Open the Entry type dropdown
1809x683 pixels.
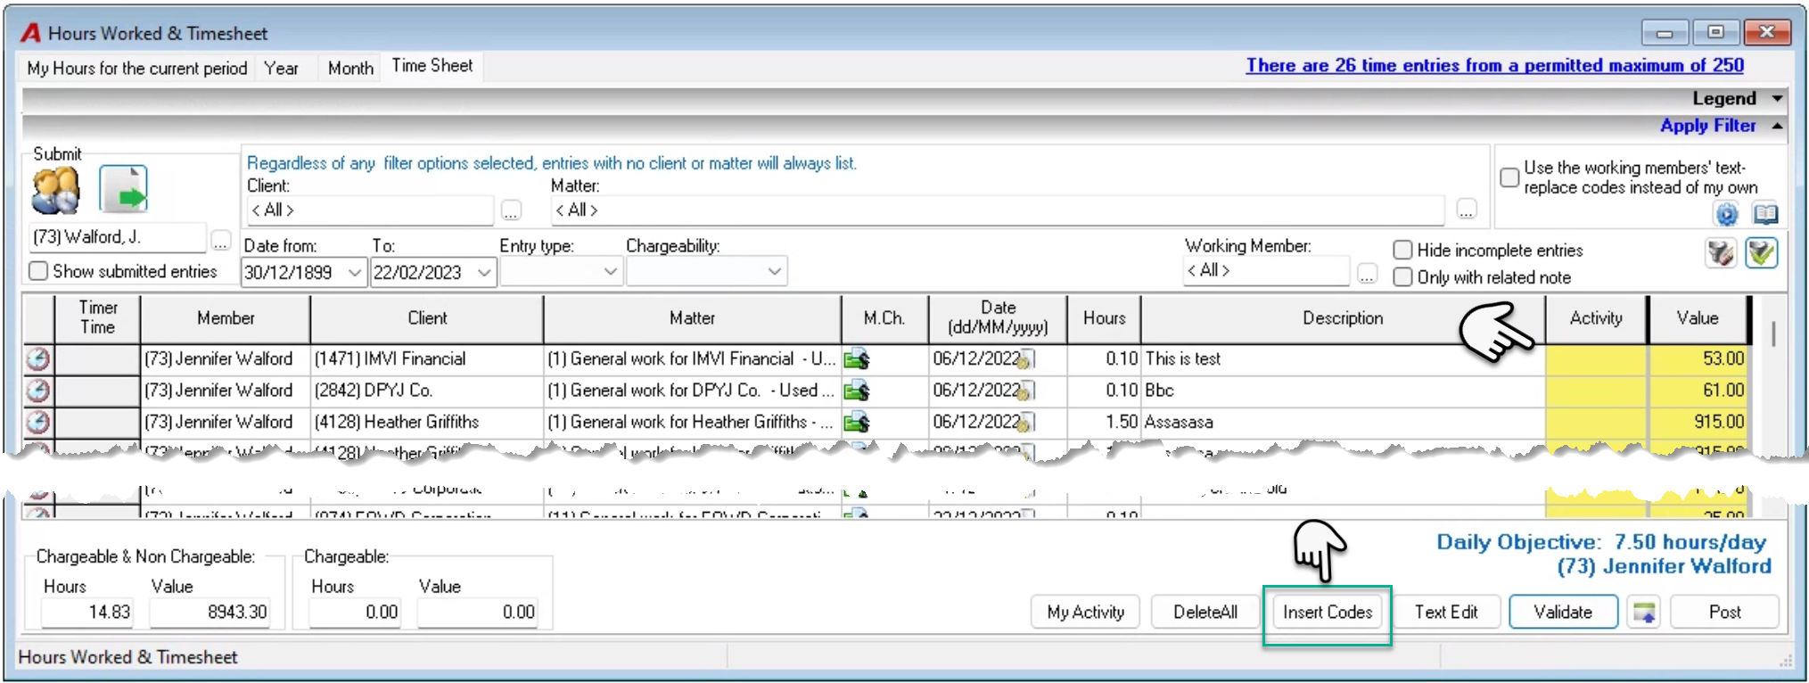pos(611,271)
